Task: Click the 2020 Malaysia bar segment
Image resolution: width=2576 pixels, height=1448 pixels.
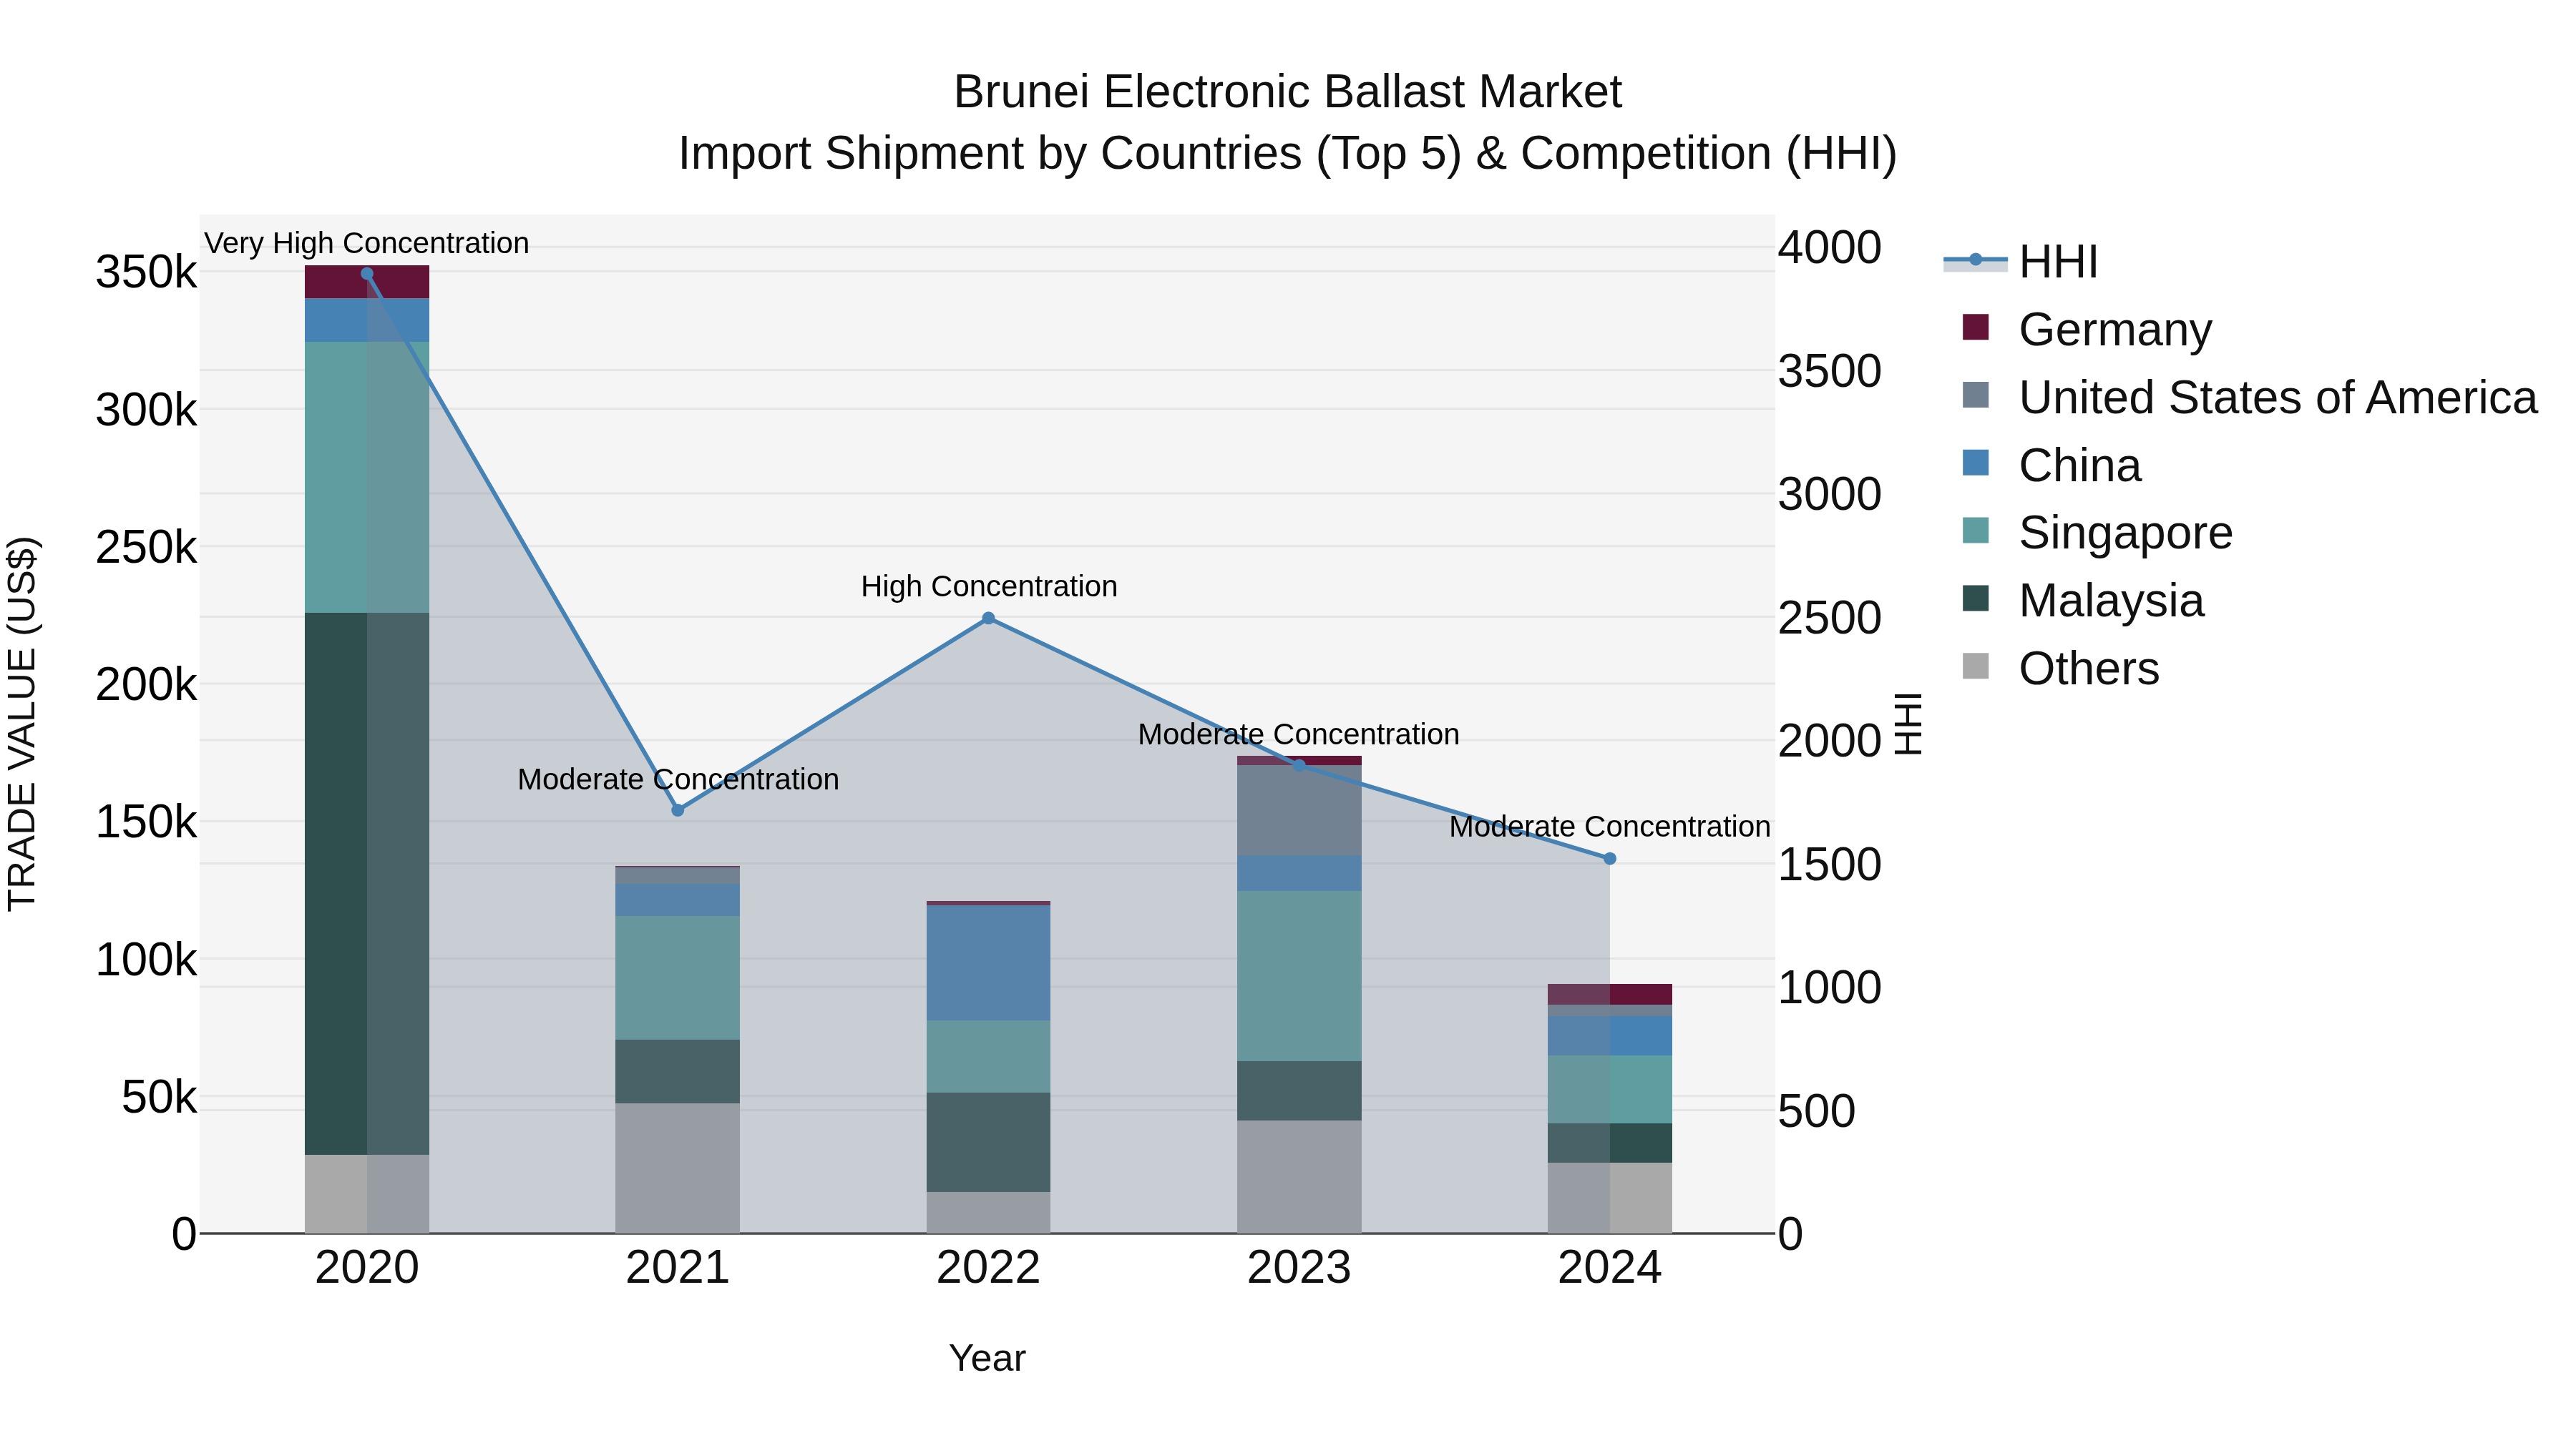Action: pyautogui.click(x=367, y=883)
